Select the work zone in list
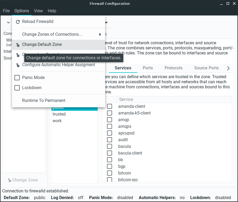 (x=57, y=121)
